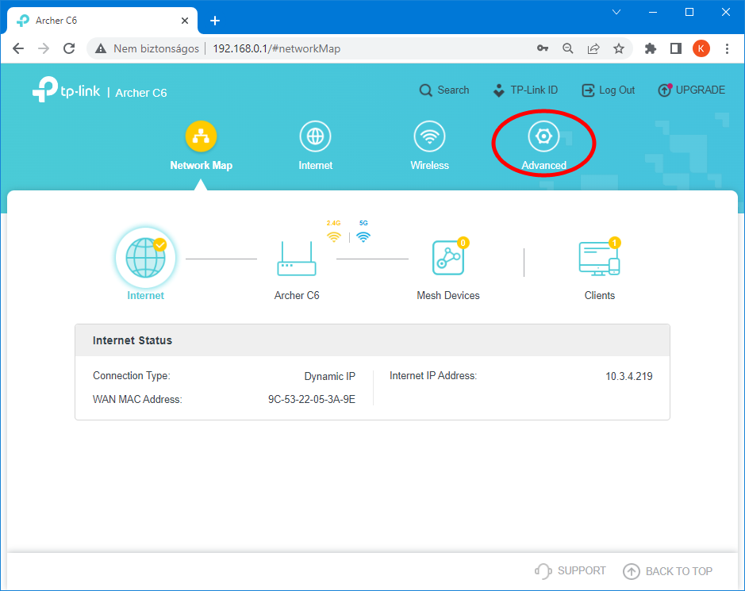Open TP-Link ID login

tap(525, 90)
